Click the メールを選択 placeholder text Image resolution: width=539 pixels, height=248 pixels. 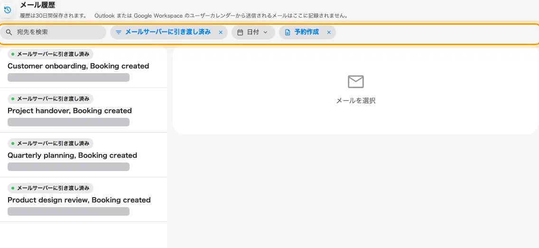[x=356, y=101]
